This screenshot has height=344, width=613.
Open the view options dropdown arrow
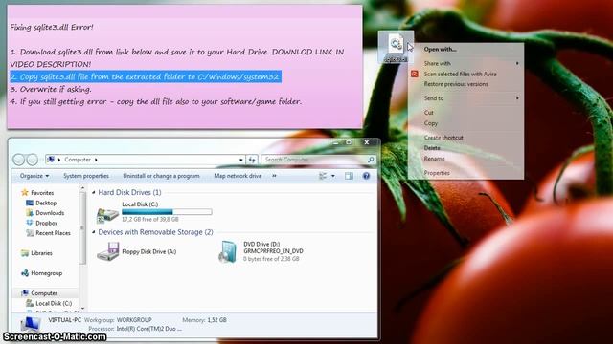333,176
